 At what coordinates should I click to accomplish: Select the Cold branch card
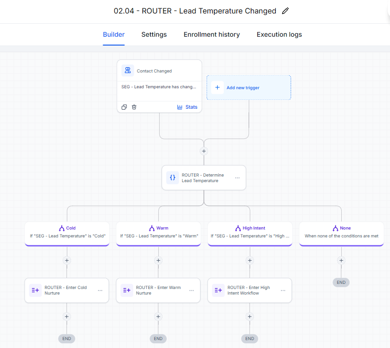point(67,234)
